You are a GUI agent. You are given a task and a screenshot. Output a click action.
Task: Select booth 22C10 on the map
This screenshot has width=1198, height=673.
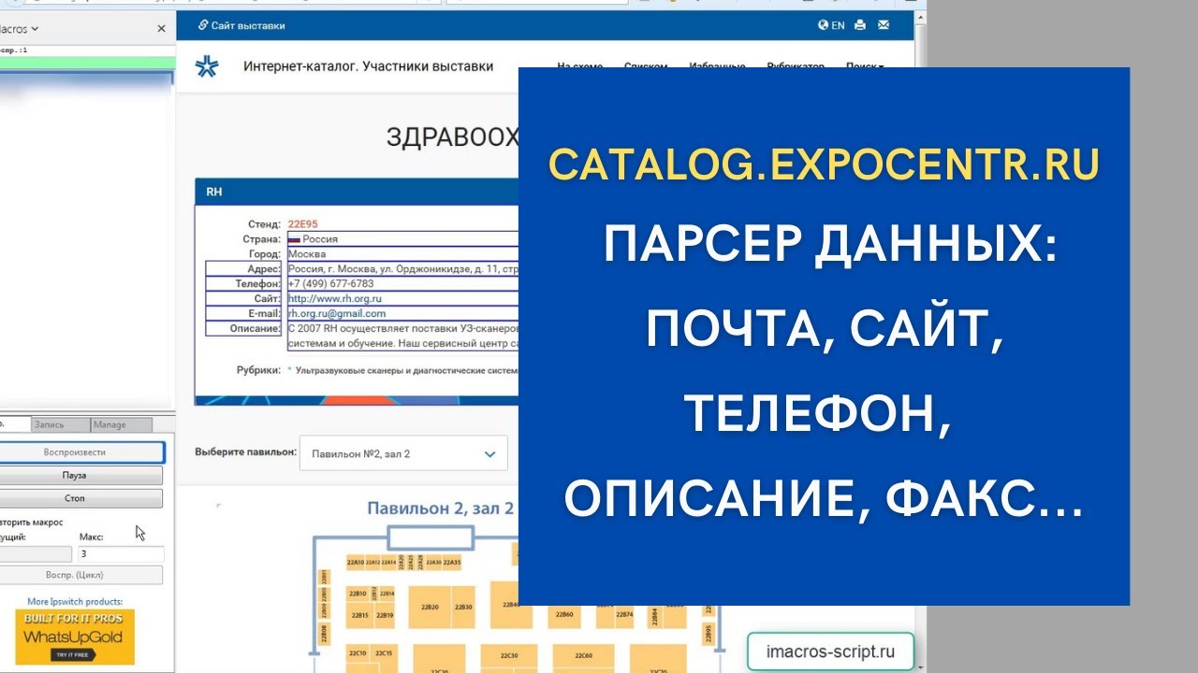click(357, 652)
